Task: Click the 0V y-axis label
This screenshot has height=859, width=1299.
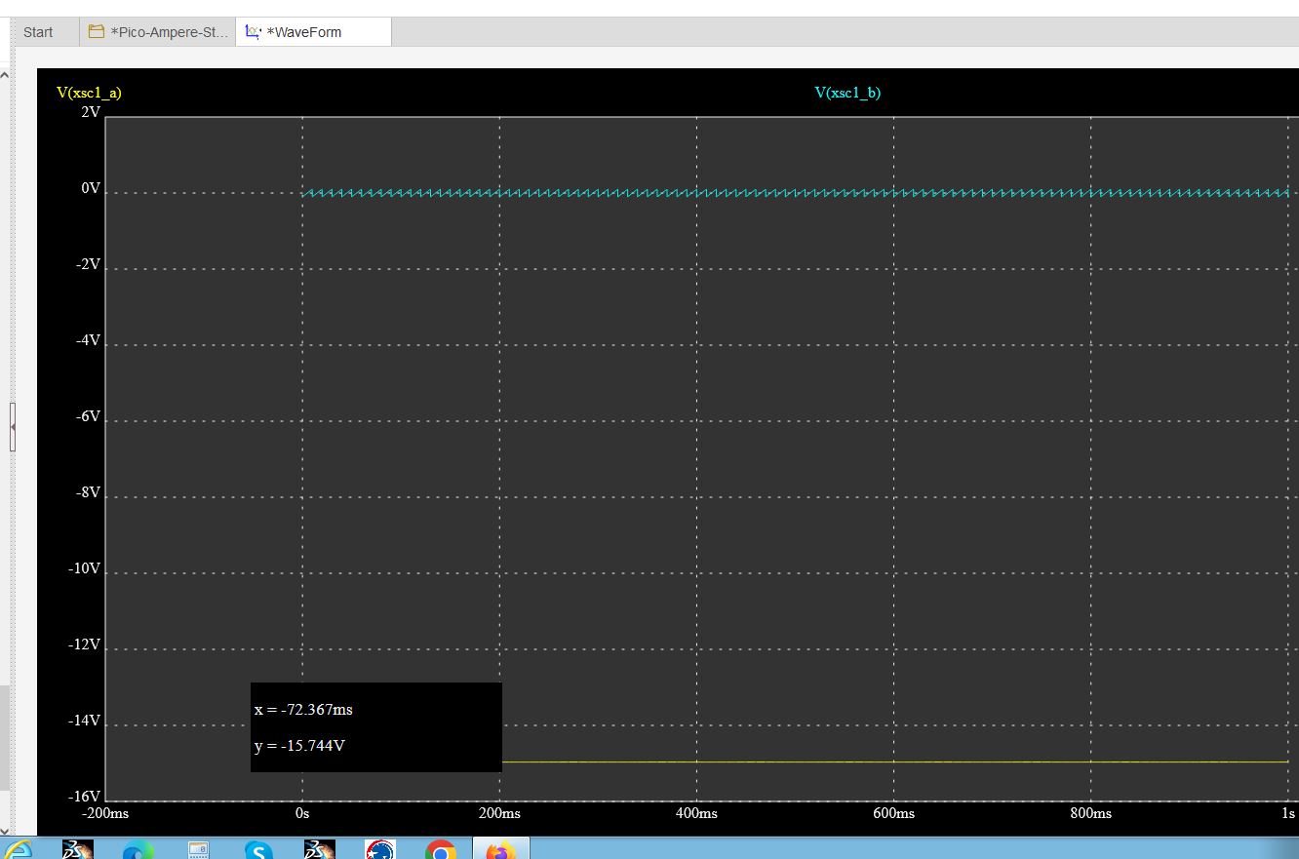Action: tap(91, 188)
